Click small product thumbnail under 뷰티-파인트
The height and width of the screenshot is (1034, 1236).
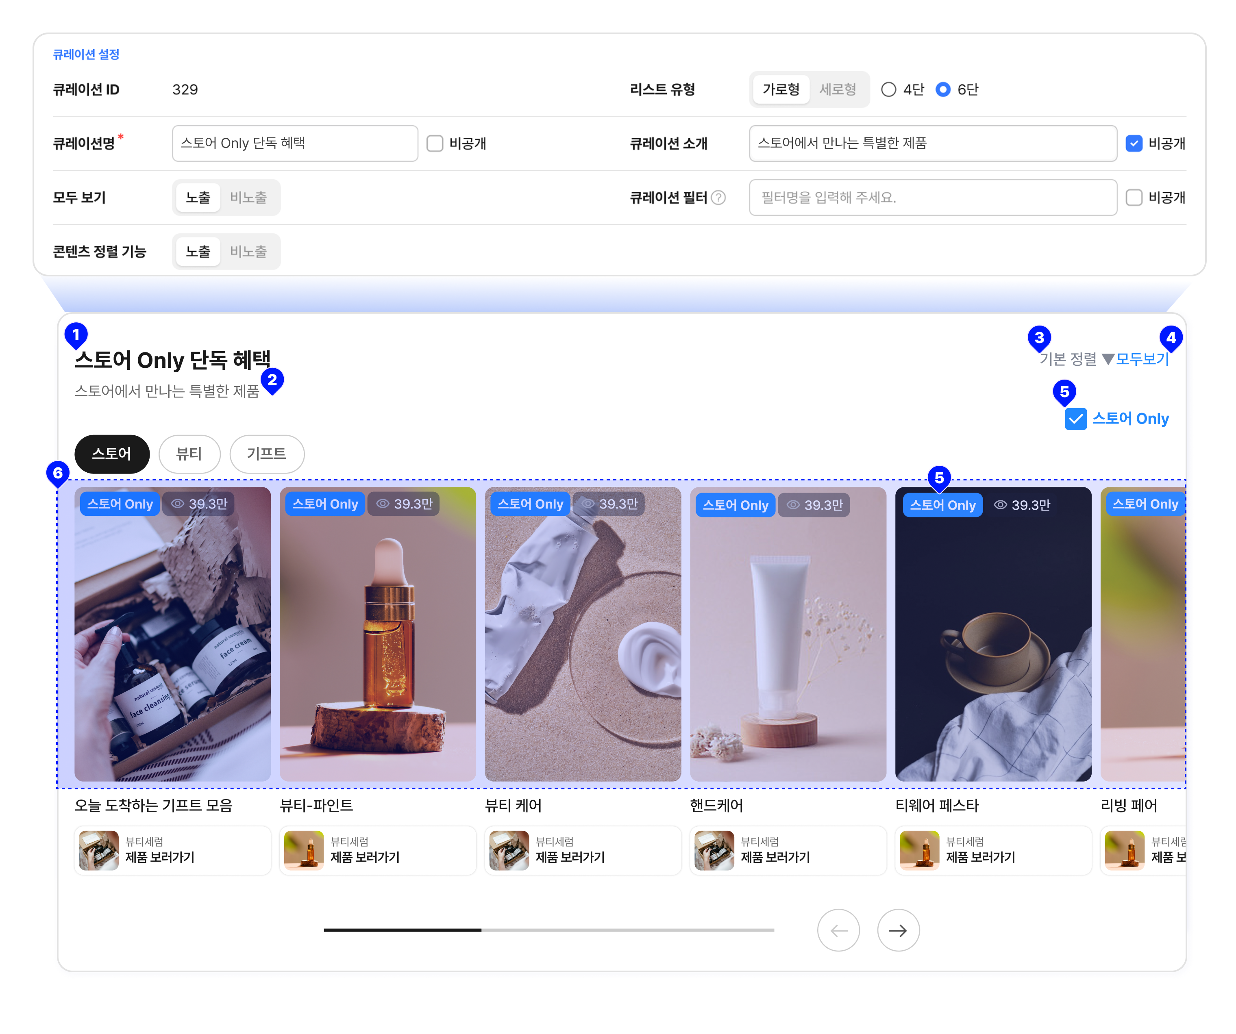point(304,850)
